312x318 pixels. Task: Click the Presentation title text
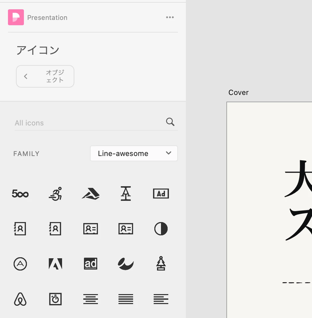point(47,18)
